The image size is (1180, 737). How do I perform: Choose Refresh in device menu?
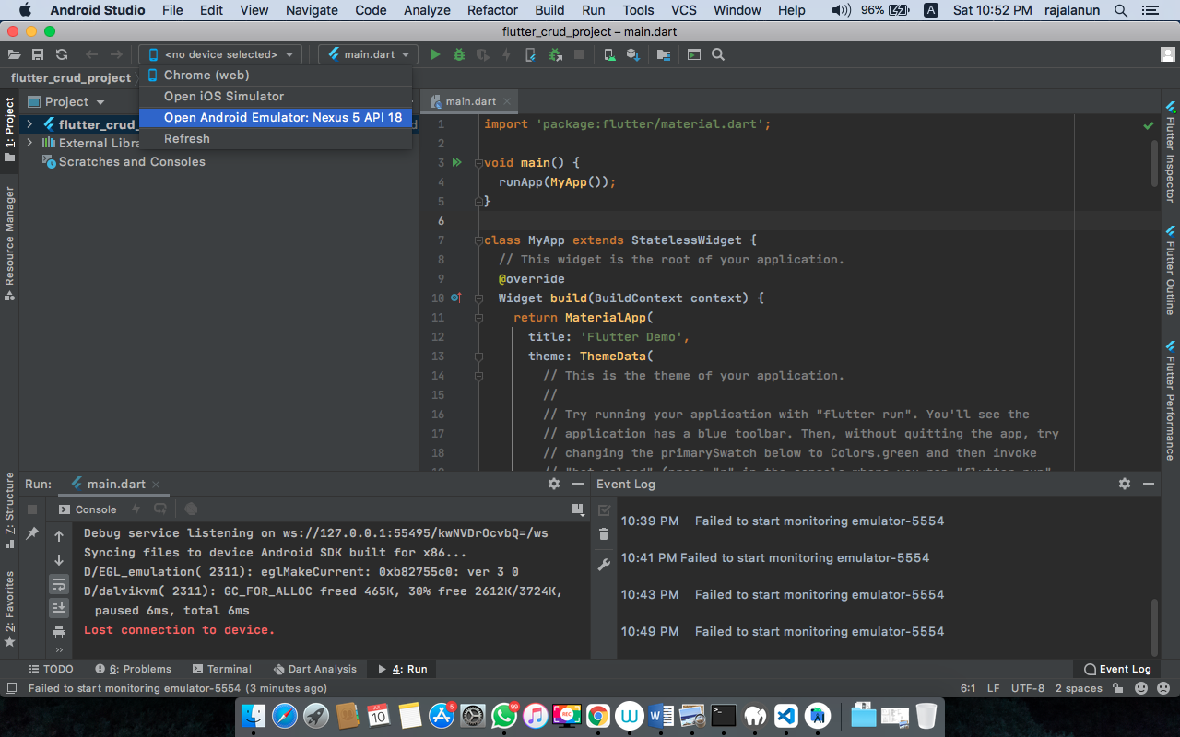275,138
